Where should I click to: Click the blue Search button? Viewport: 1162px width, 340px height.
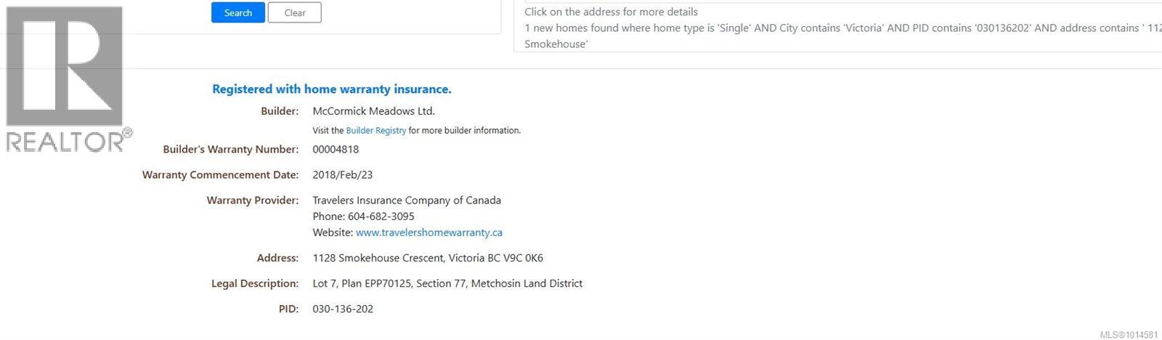(237, 13)
